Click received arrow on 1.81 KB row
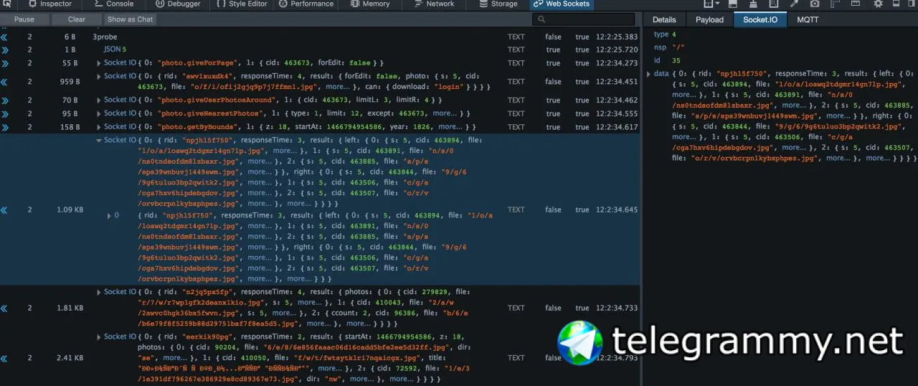 coord(4,308)
